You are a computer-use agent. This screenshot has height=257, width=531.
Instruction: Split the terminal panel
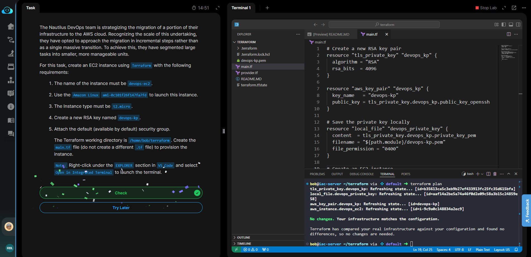[x=488, y=174]
